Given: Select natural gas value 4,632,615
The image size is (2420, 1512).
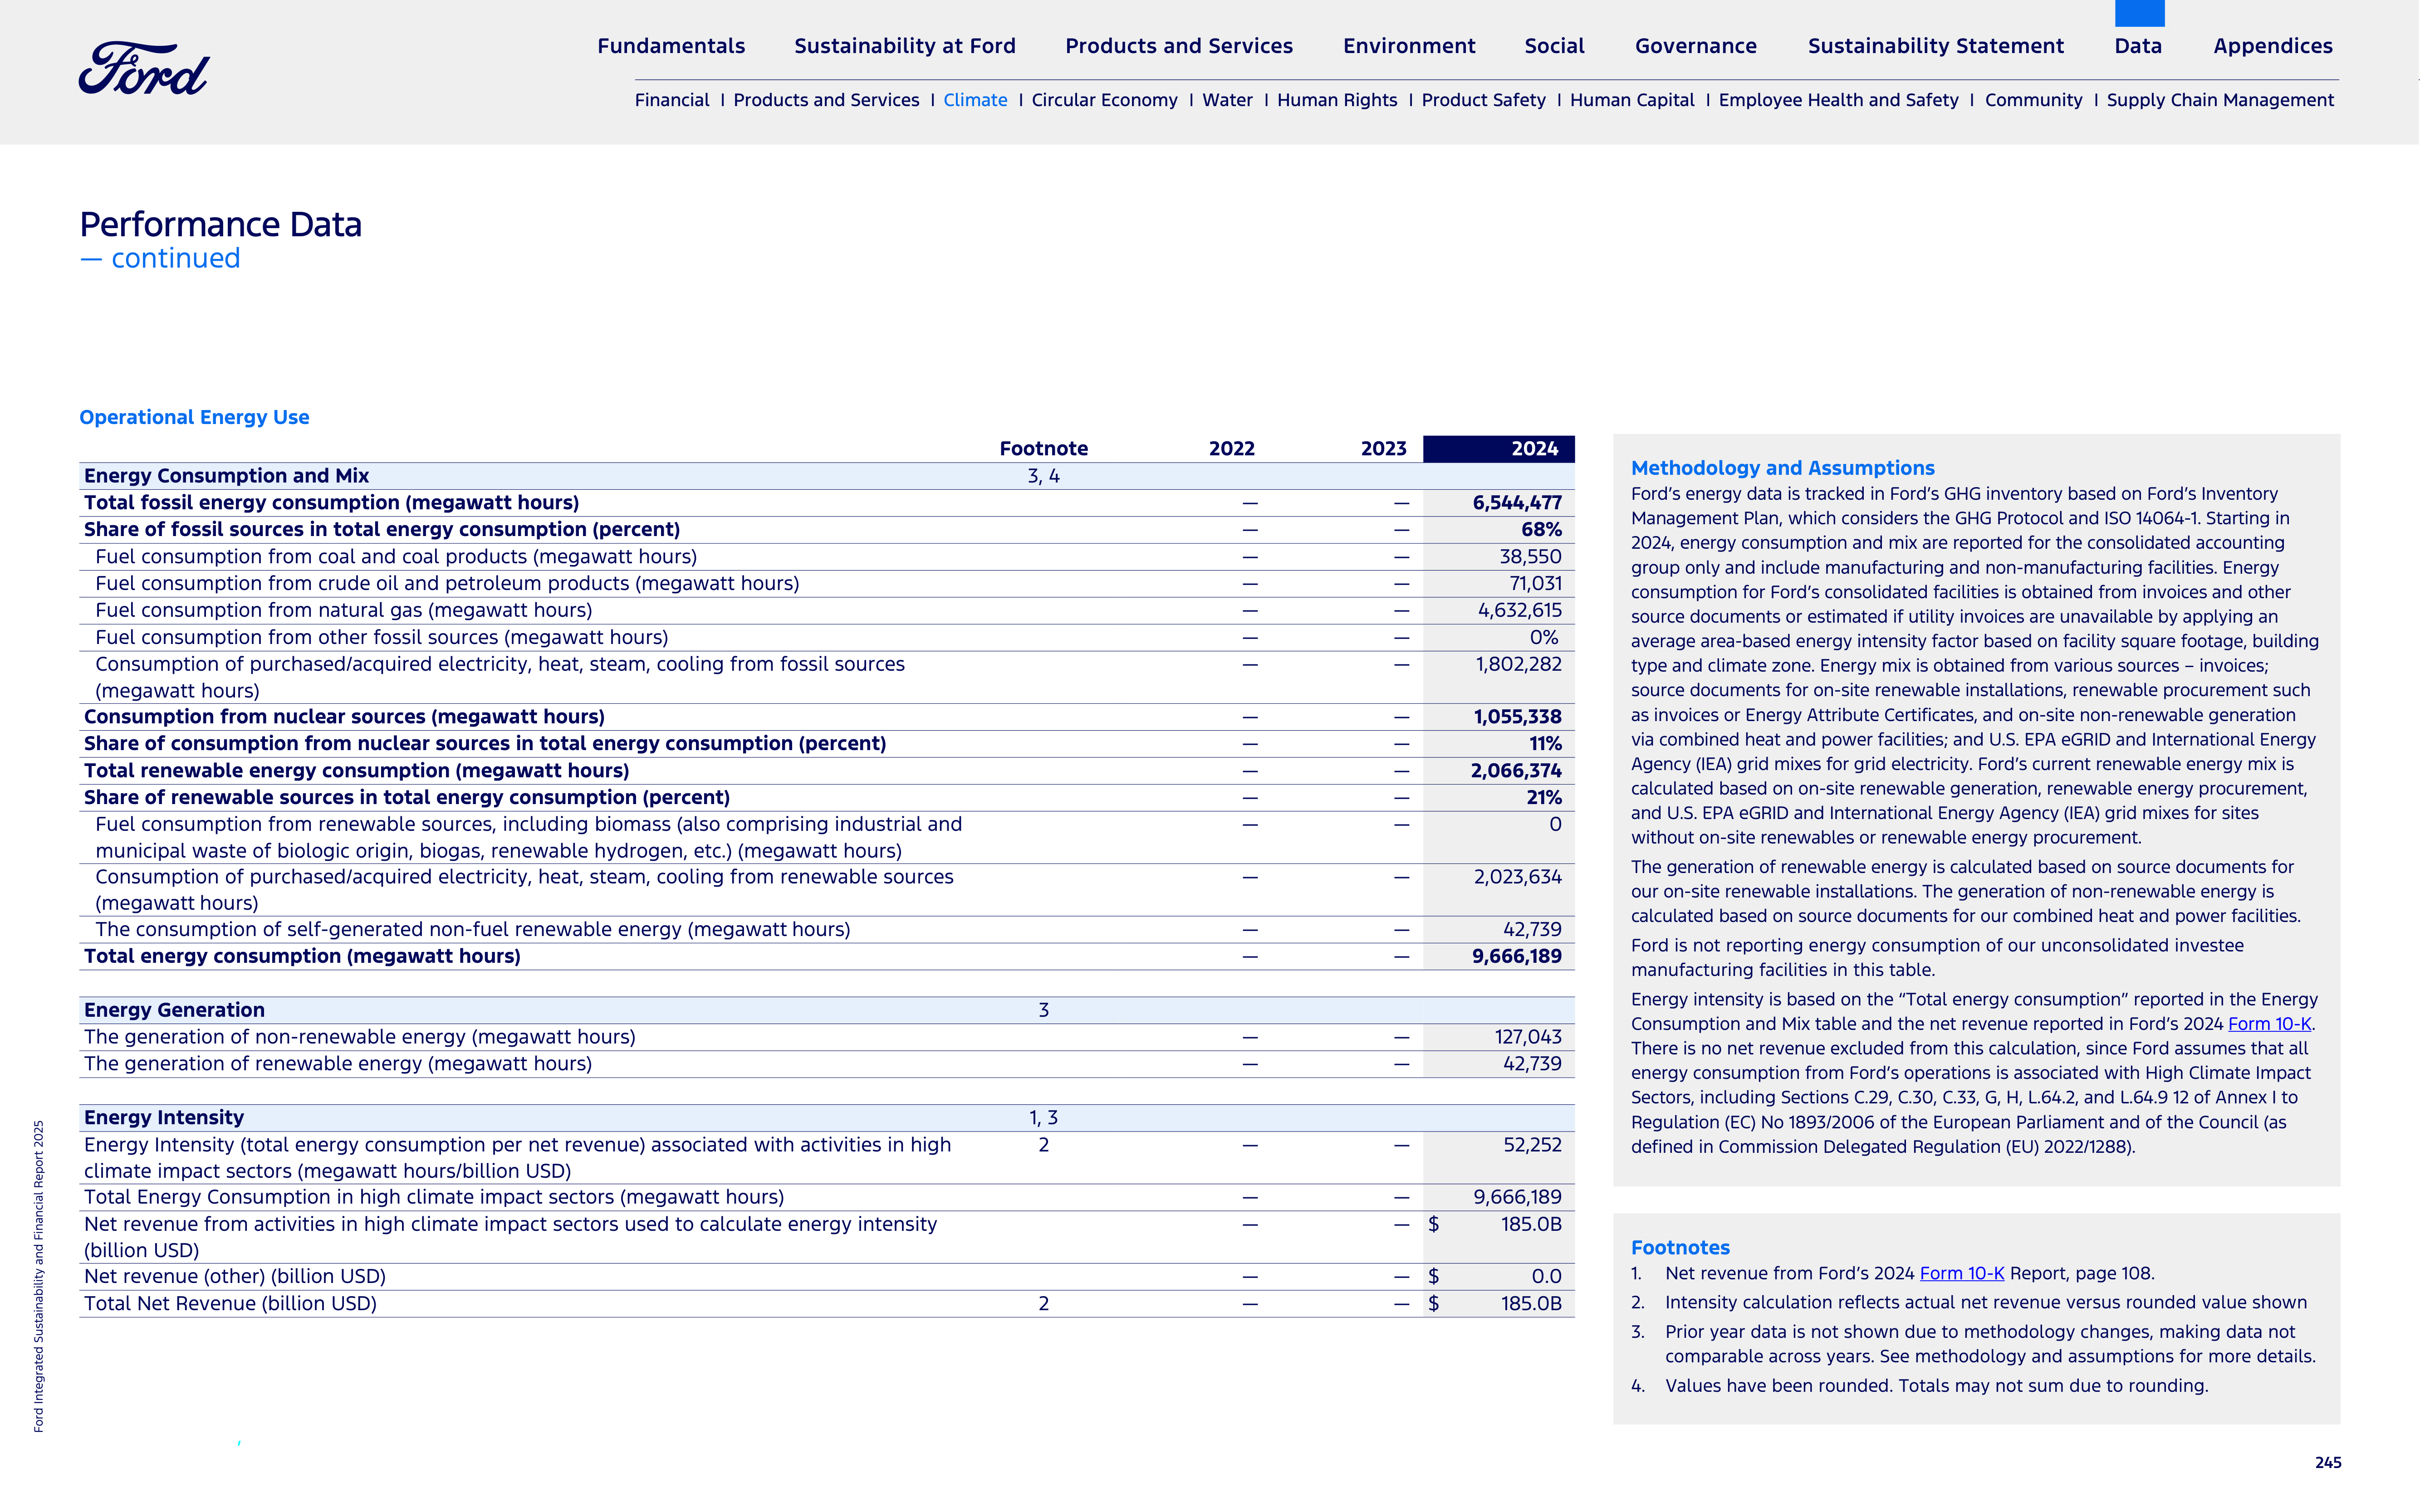Looking at the screenshot, I should point(1519,610).
